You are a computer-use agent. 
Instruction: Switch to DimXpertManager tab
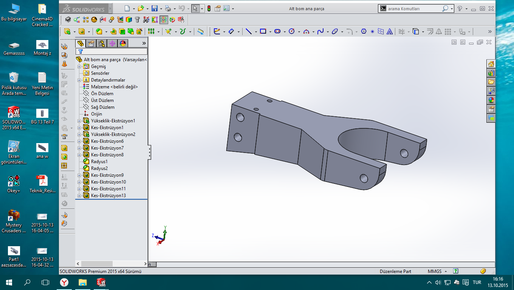pos(112,43)
